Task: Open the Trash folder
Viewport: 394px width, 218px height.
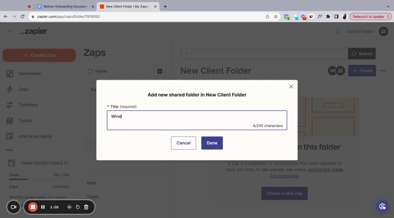Action: pos(92,196)
